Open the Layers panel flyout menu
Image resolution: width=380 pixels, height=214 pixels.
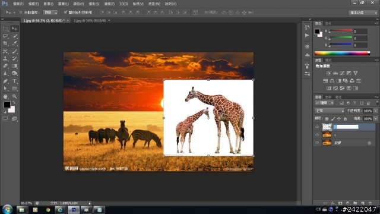376,97
